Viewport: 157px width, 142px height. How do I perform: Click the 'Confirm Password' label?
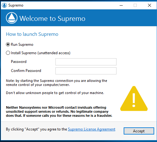[x=26, y=71]
